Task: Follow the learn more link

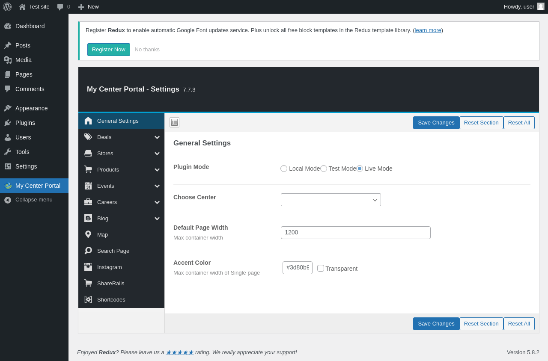Action: (x=428, y=30)
